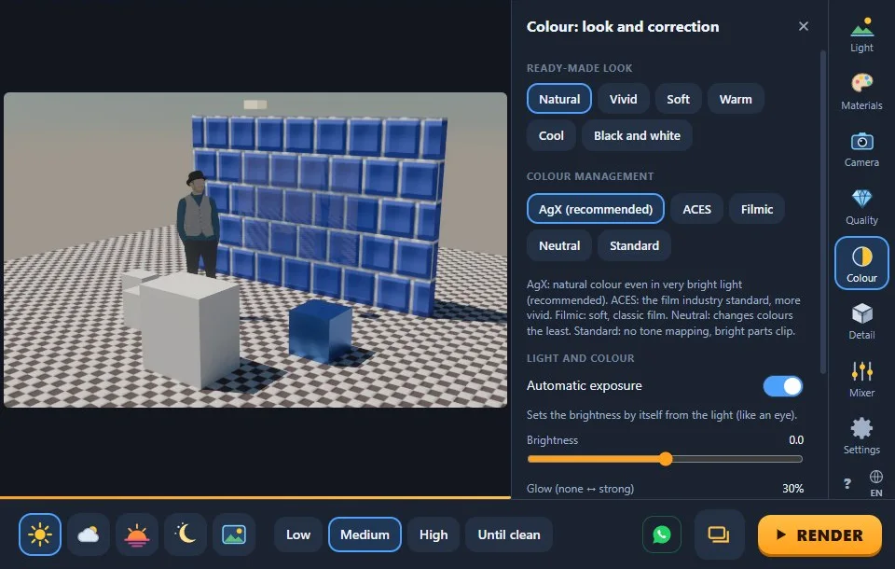
Task: Click the render queue windows icon
Action: pos(719,534)
